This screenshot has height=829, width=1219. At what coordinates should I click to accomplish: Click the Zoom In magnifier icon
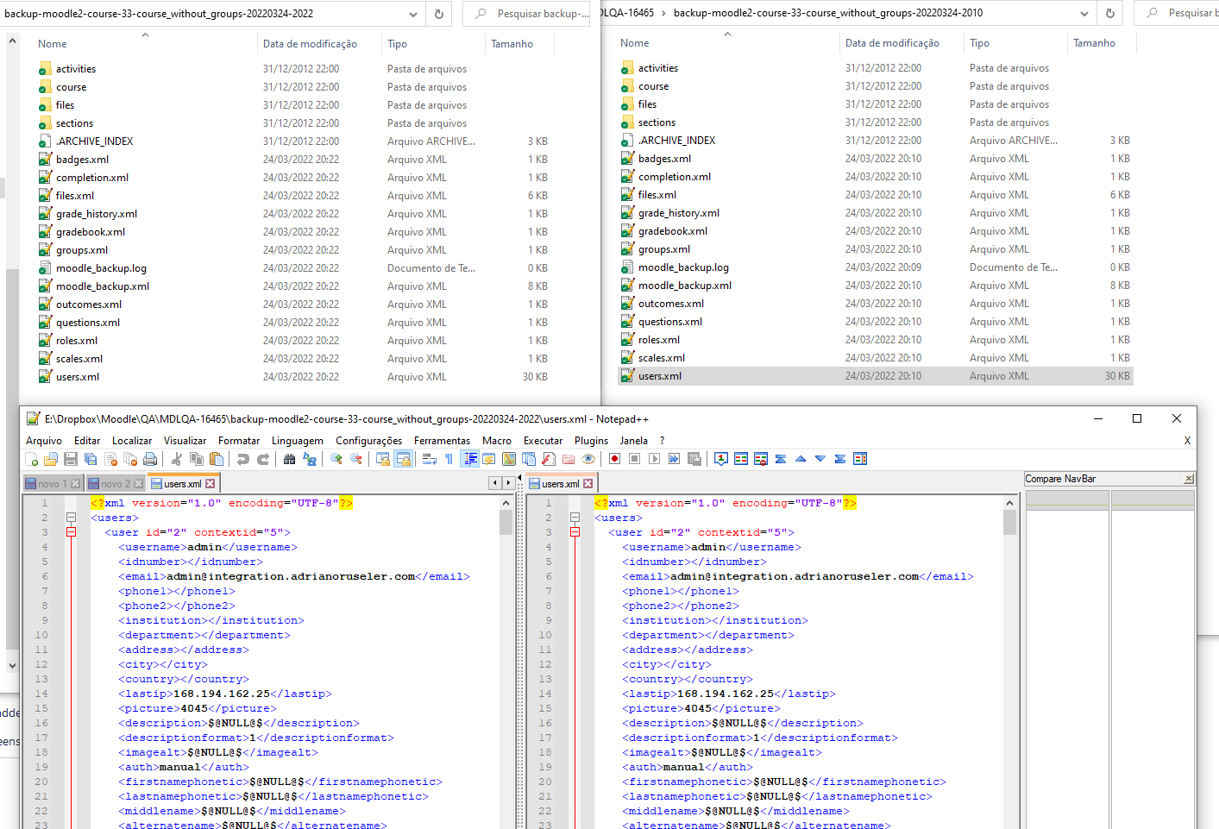click(336, 459)
